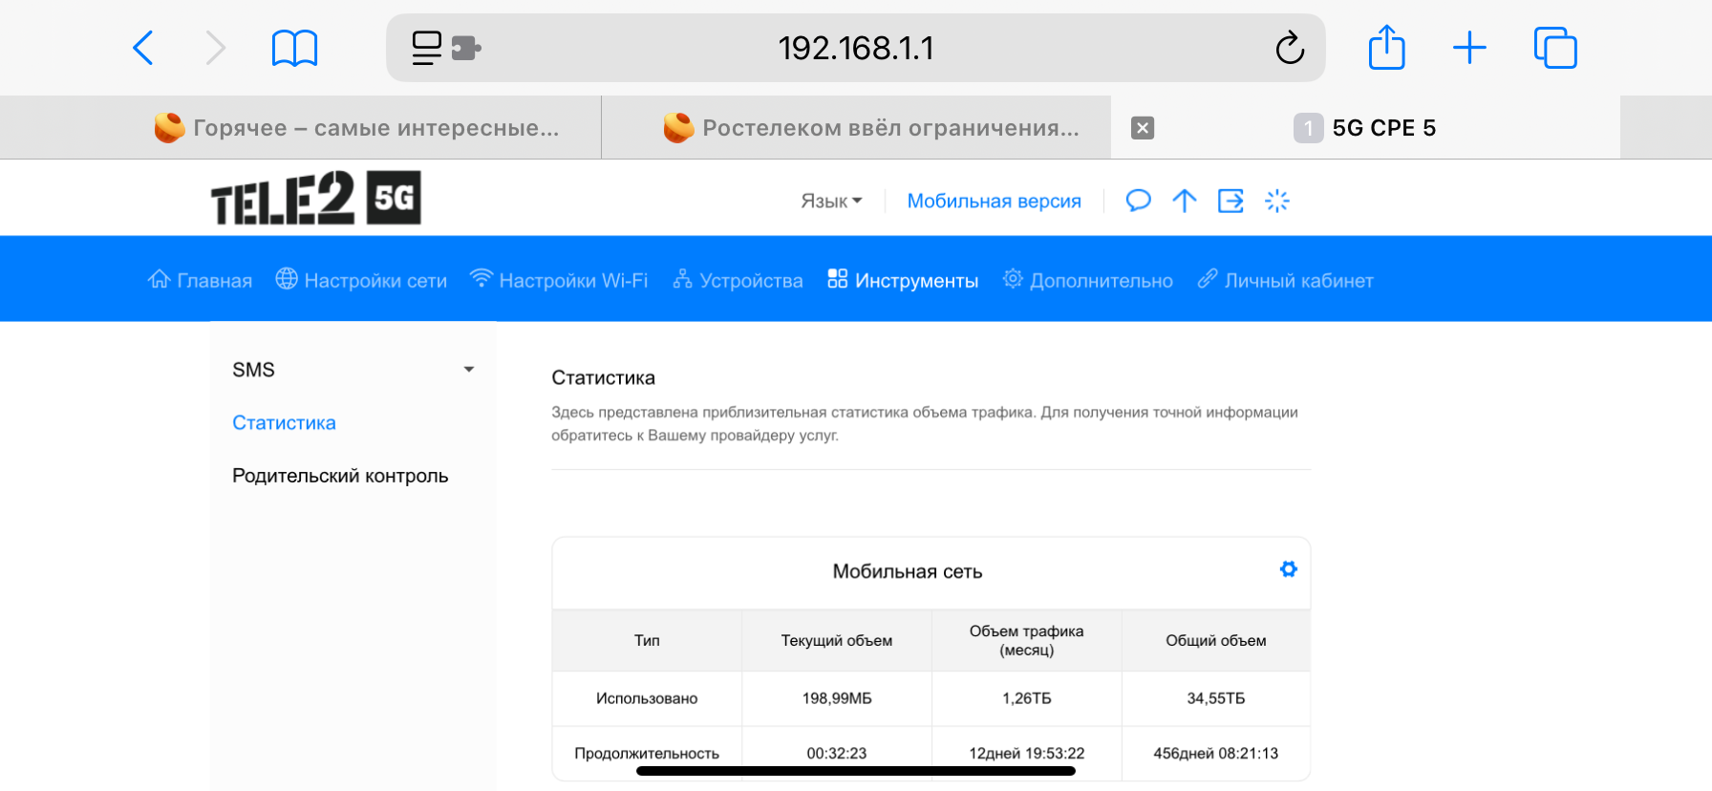Click the Общий объем column header
Screen dimensions: 1712x791
[x=1216, y=640]
